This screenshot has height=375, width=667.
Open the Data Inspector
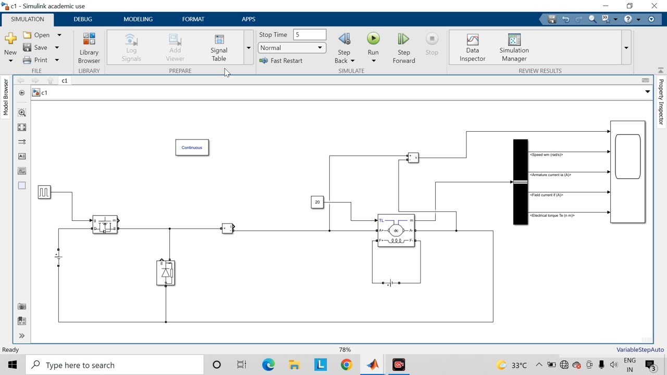[x=473, y=48]
